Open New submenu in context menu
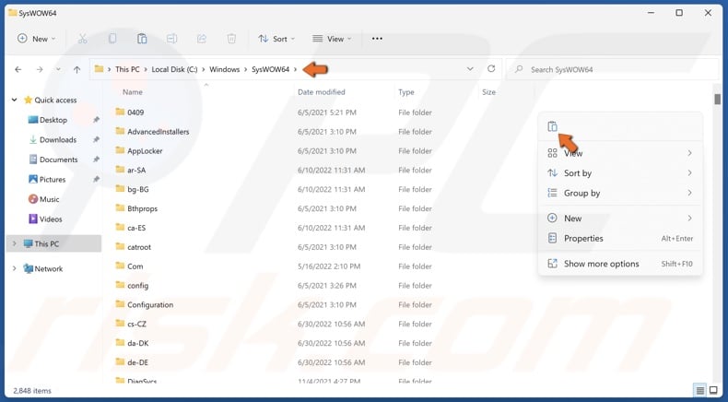728x402 pixels. [x=620, y=218]
